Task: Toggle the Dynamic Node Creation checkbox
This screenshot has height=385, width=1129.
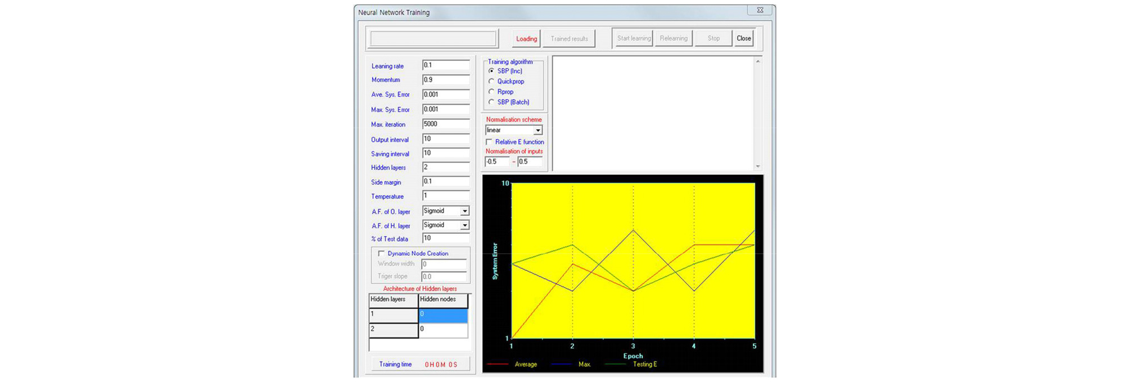Action: tap(381, 253)
